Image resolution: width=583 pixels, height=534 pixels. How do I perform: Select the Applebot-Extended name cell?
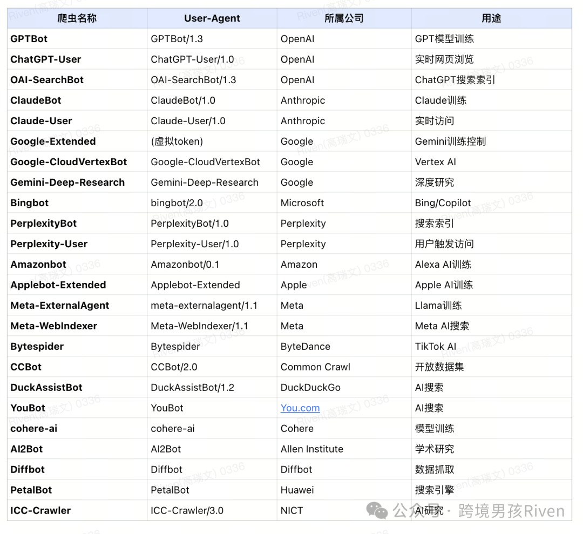point(77,285)
